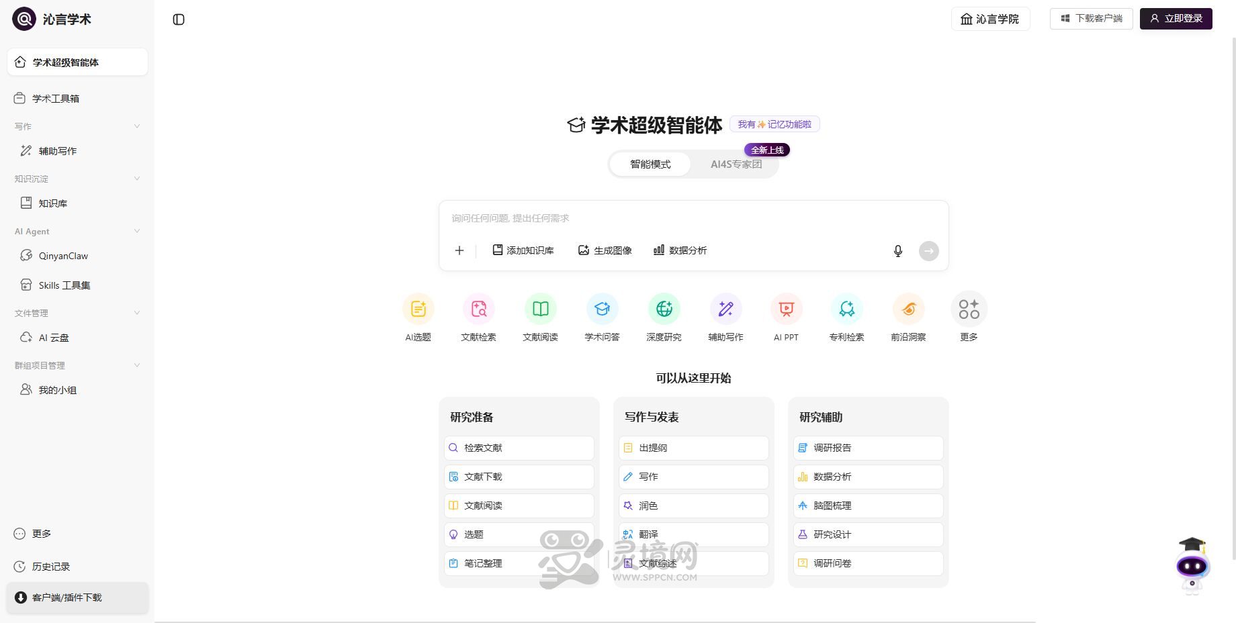Collapse the 群组项目管理 sidebar section
This screenshot has width=1236, height=623.
tap(137, 365)
